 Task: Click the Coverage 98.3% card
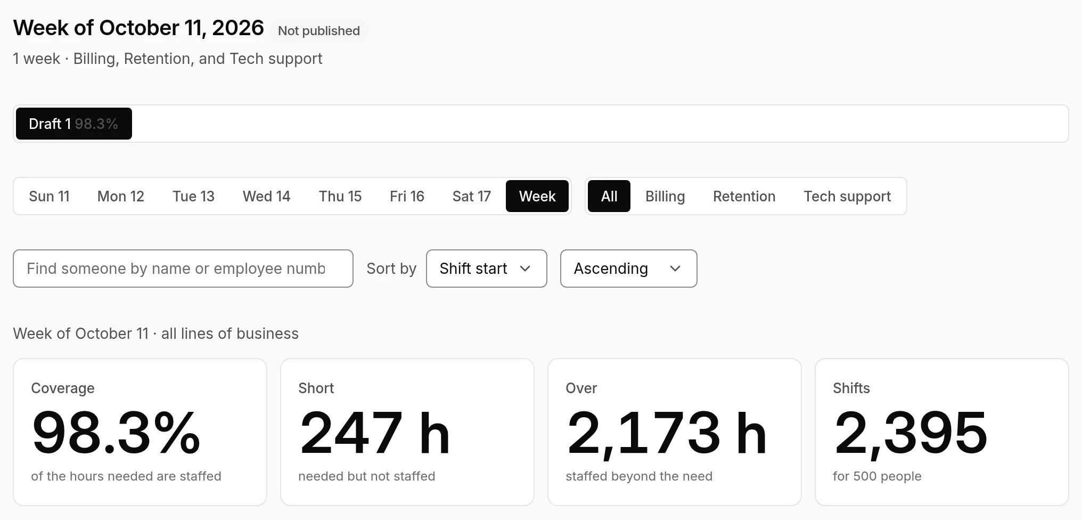(x=140, y=432)
